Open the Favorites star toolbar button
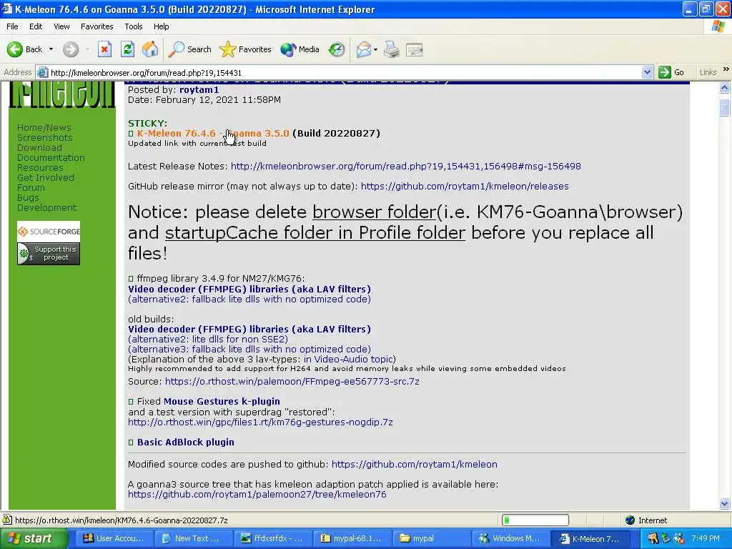The width and height of the screenshot is (732, 549). [246, 49]
